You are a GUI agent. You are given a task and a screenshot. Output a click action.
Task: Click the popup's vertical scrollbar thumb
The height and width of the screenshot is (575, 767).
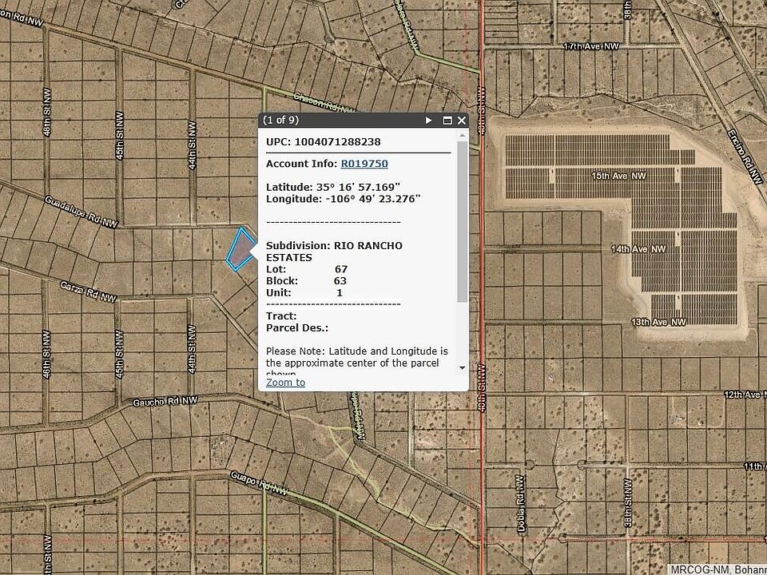click(462, 224)
